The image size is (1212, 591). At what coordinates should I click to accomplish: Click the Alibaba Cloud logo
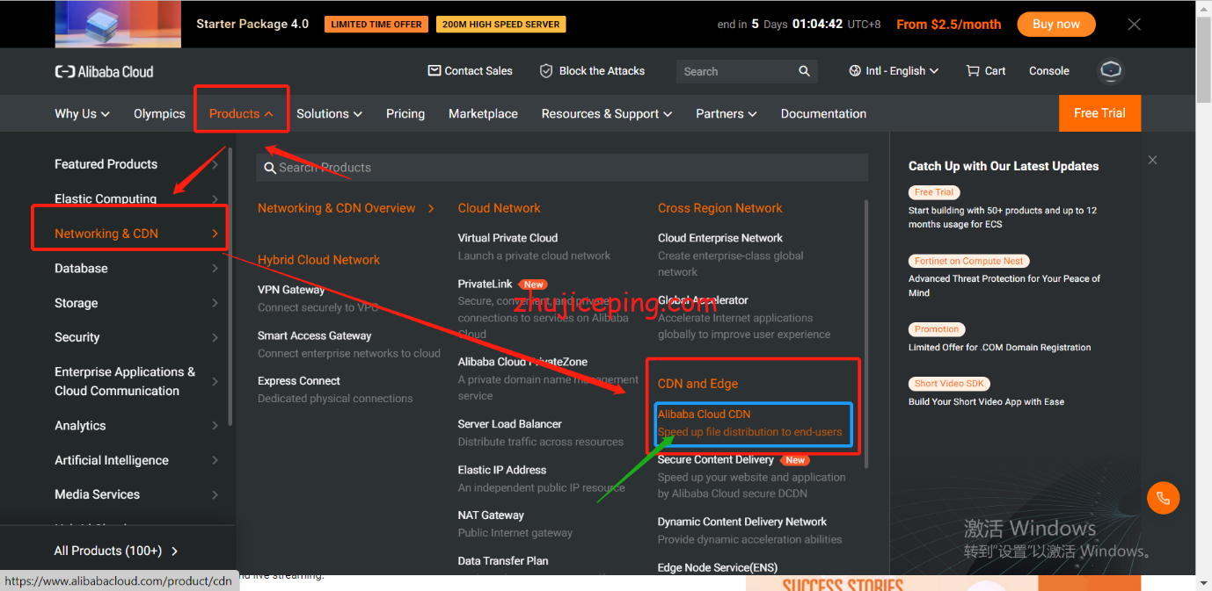click(x=104, y=71)
